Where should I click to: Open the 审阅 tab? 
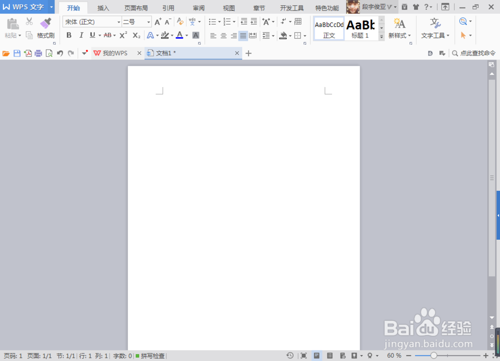pyautogui.click(x=198, y=8)
